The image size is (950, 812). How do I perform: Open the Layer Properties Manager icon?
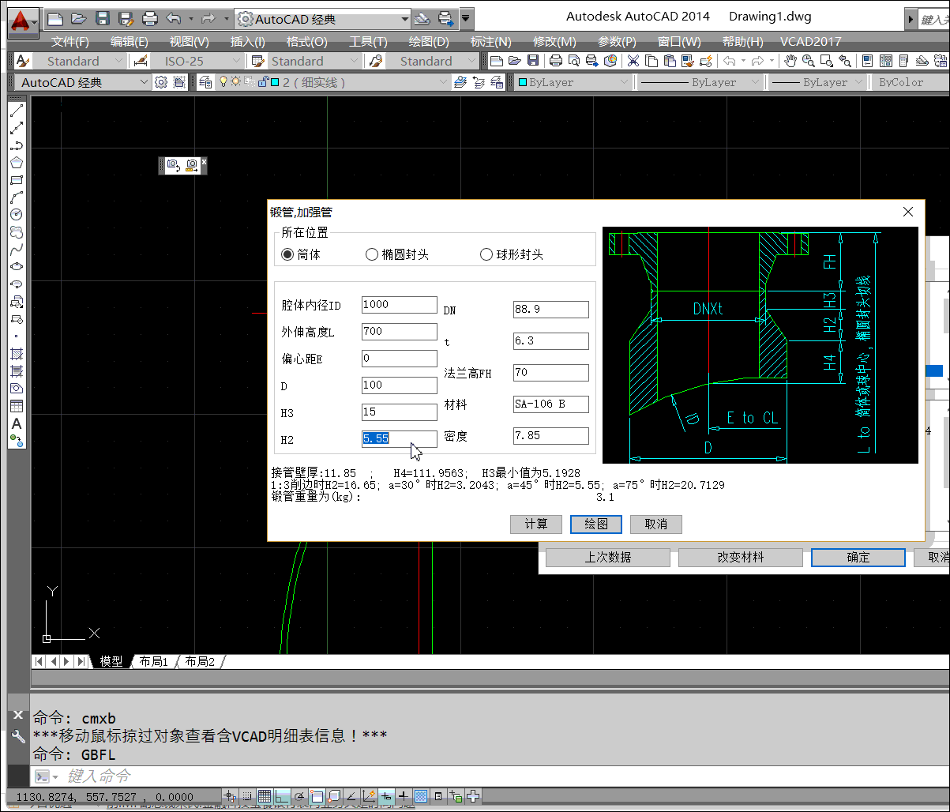206,82
